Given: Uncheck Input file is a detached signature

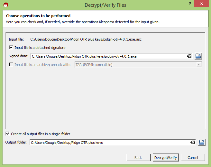Looking at the screenshot, I should coord(11,48).
